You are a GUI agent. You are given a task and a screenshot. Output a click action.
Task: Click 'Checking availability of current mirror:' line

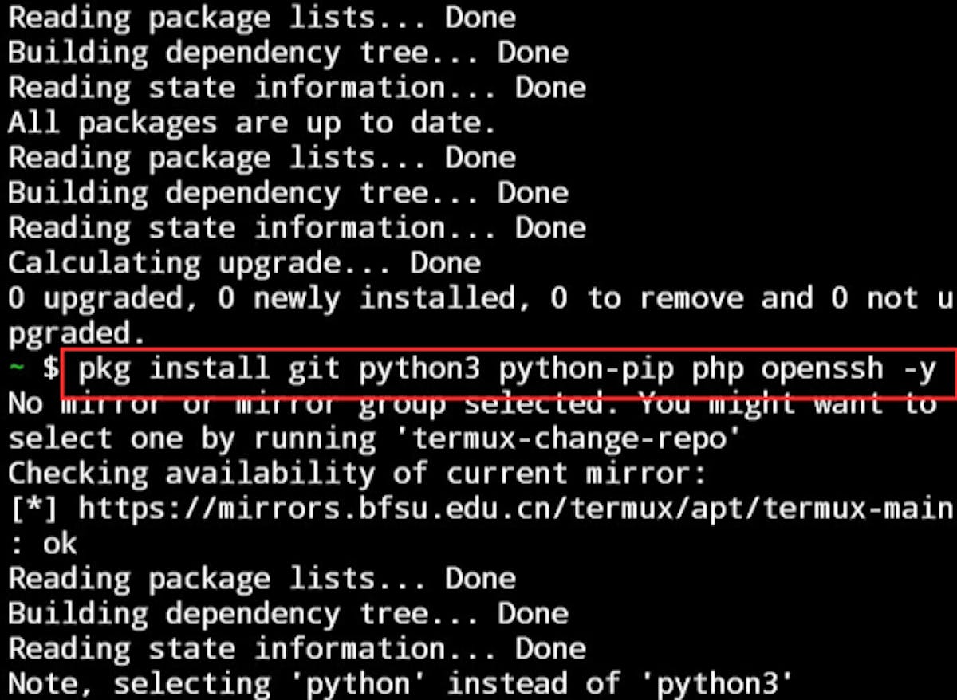click(357, 474)
